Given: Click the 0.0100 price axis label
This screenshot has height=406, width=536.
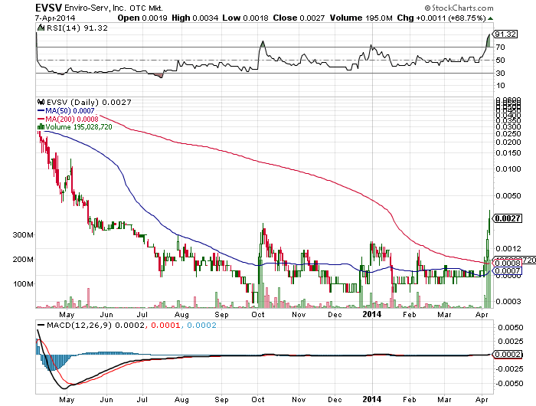Looking at the screenshot, I should tap(508, 169).
